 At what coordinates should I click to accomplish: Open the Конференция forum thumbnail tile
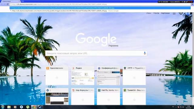point(109,76)
